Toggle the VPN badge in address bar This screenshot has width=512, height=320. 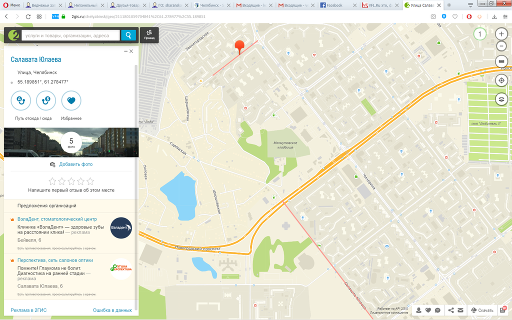[x=55, y=16]
